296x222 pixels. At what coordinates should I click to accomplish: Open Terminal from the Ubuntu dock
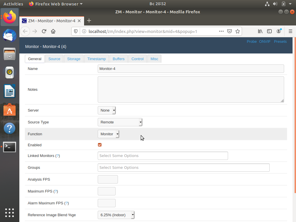[10, 147]
